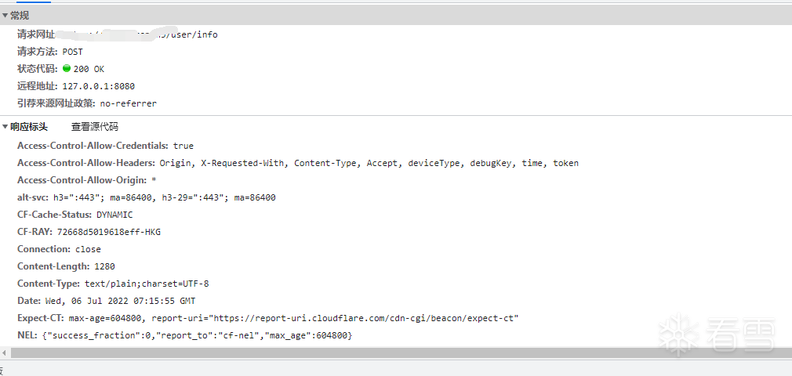Click the 响应标头 section heading
The width and height of the screenshot is (792, 376).
click(x=29, y=127)
